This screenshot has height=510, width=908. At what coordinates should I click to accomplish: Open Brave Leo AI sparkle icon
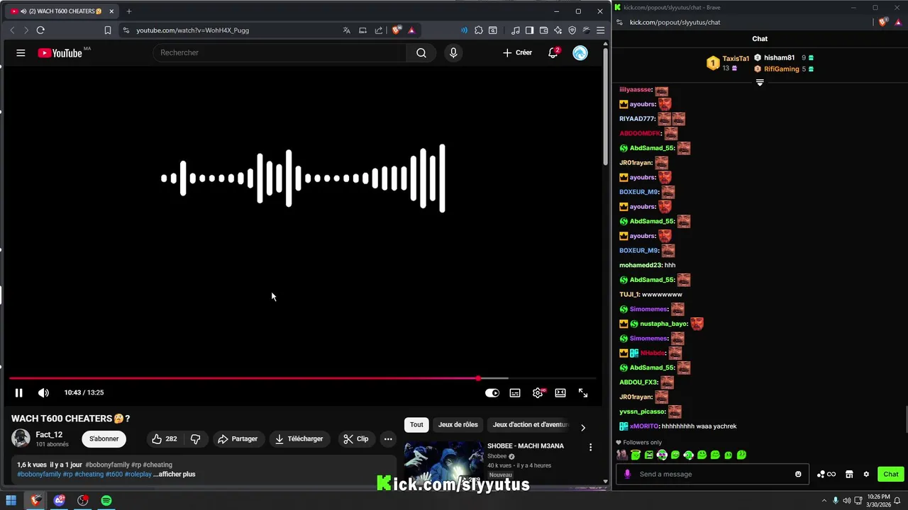coord(558,30)
